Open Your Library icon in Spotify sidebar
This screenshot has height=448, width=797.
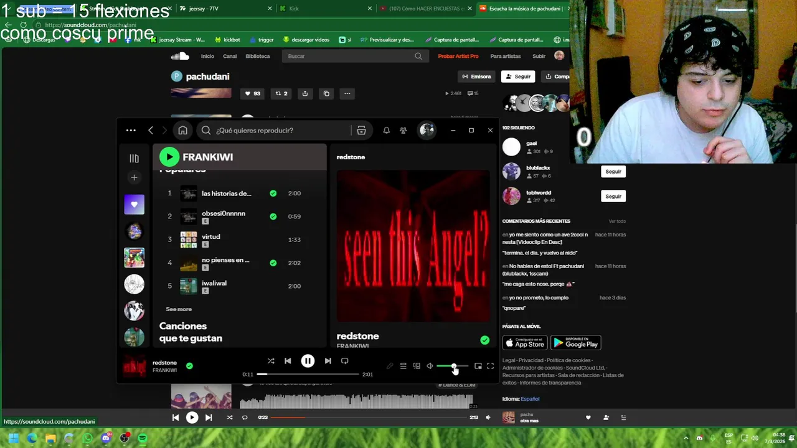[x=134, y=159]
